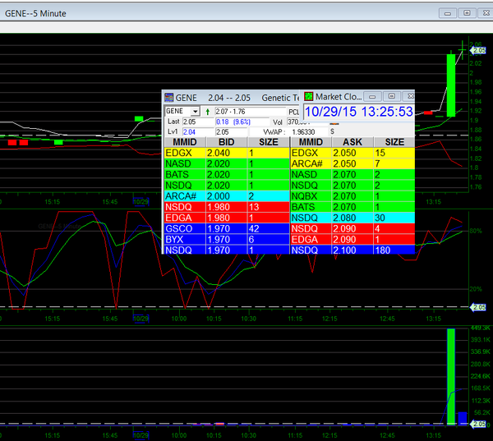Click the market clock date-time display

click(358, 112)
